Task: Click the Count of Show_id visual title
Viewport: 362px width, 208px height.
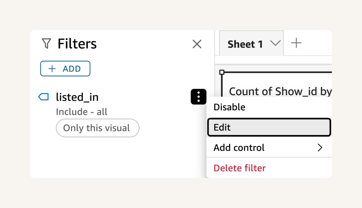Action: point(280,91)
